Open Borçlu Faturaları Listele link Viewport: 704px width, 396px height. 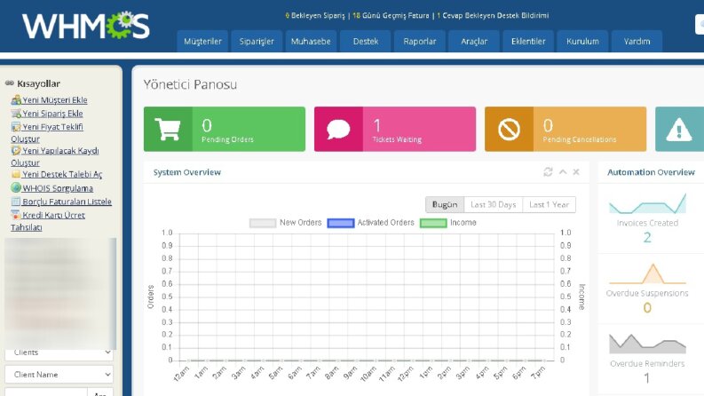click(67, 202)
